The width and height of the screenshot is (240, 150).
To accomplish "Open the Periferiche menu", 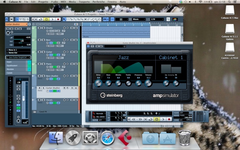I will click(x=99, y=2).
